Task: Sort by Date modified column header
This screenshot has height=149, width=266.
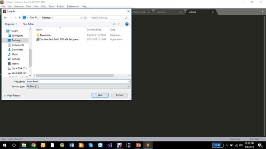Action: pyautogui.click(x=94, y=29)
